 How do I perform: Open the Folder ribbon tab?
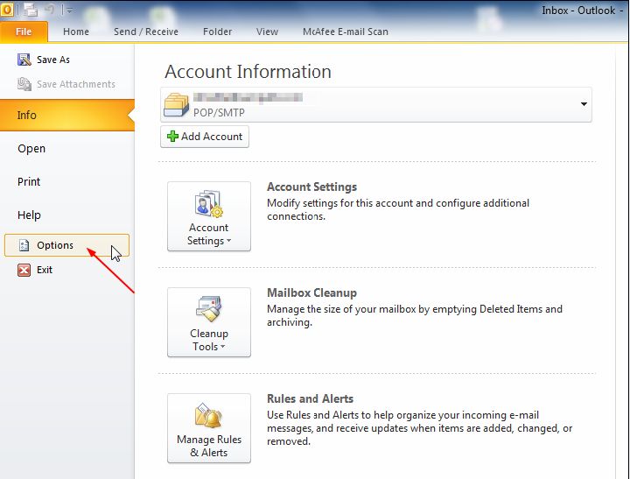point(217,32)
